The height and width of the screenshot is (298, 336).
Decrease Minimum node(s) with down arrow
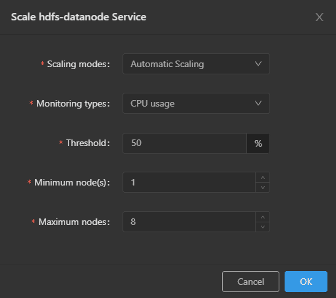coord(263,187)
